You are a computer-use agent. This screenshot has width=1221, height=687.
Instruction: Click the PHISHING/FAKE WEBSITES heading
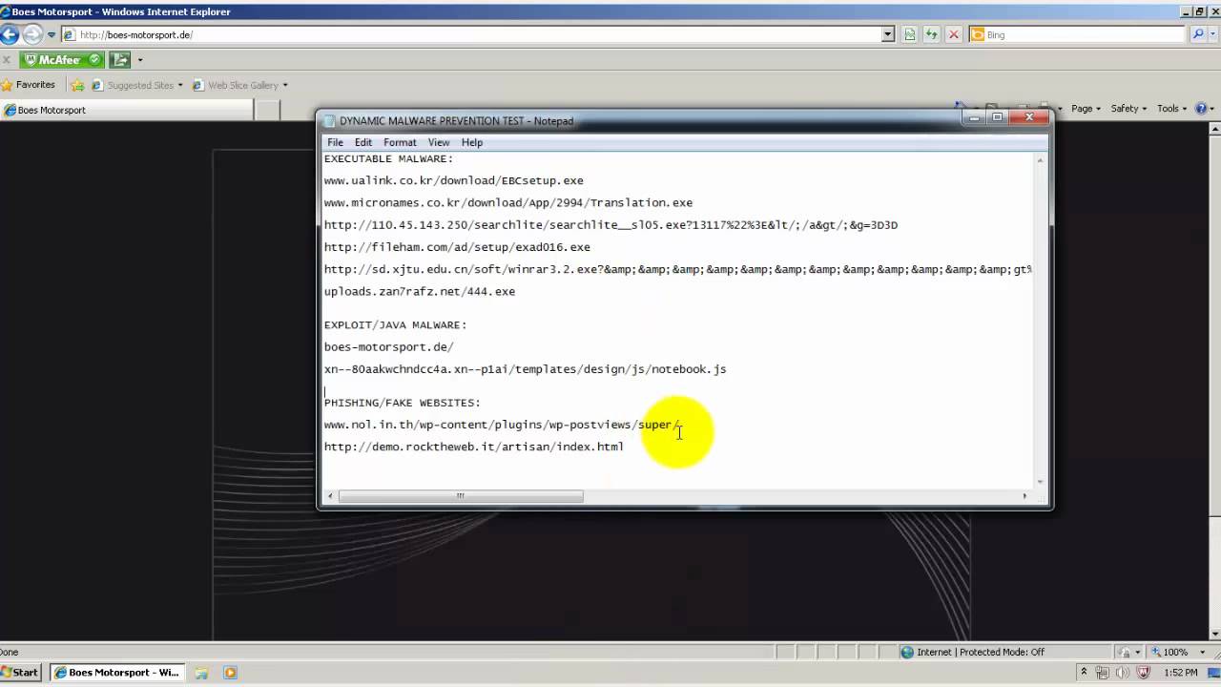coord(402,403)
